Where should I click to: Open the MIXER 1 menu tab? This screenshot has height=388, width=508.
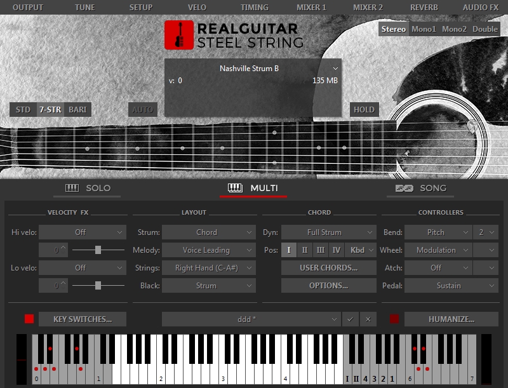311,8
